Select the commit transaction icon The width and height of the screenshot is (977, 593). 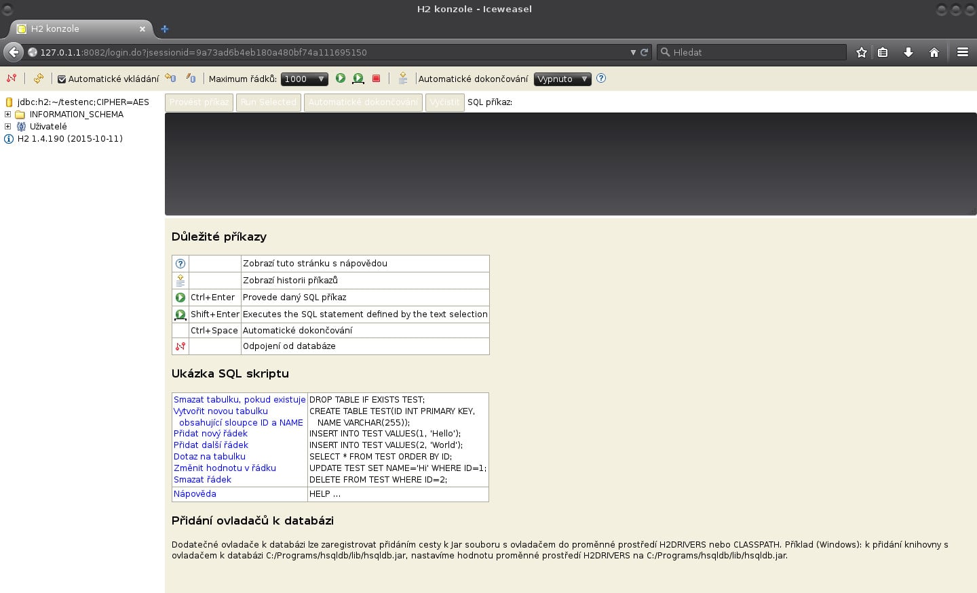click(x=170, y=79)
